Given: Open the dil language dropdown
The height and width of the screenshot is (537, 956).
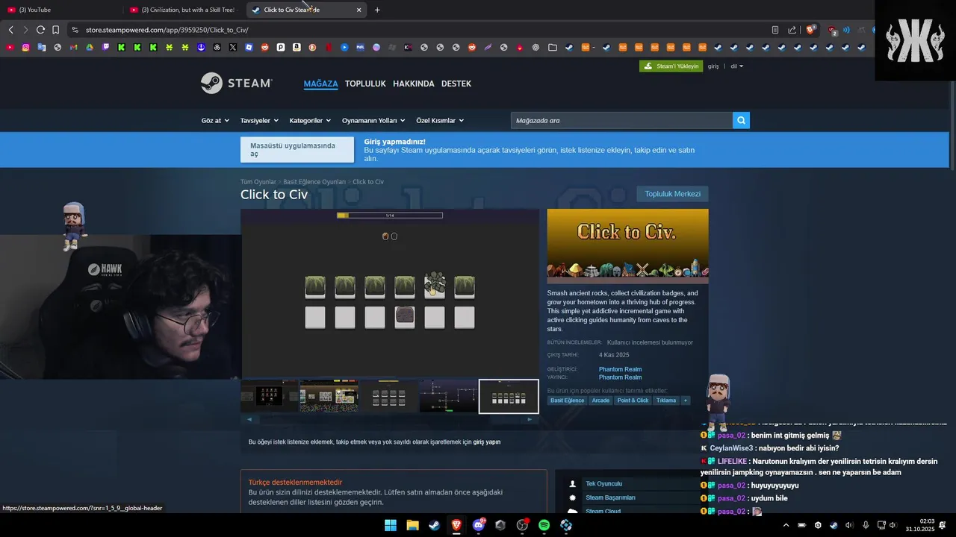Looking at the screenshot, I should point(736,66).
